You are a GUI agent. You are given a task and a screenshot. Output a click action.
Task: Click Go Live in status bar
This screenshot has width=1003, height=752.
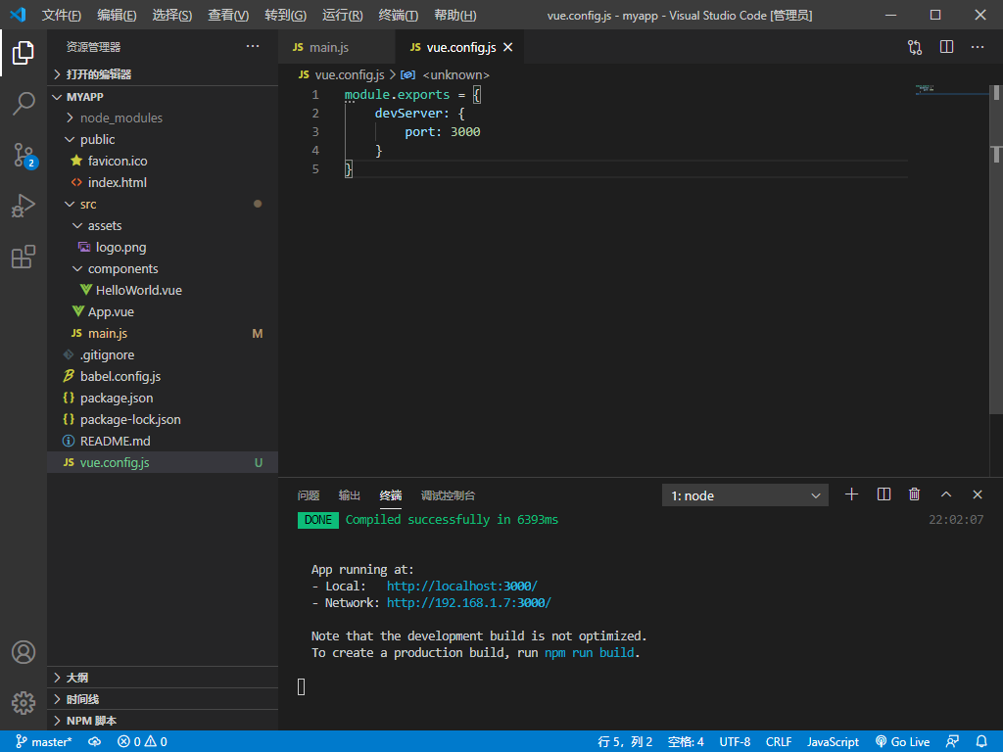pos(902,742)
